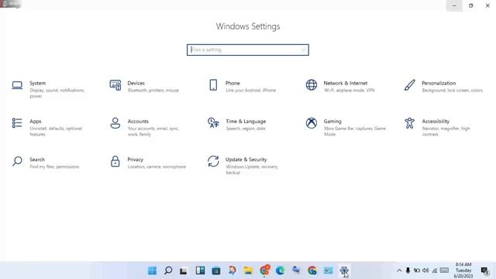496x279 pixels.
Task: Click 'Location, camera, microphone' description
Action: coord(157,167)
